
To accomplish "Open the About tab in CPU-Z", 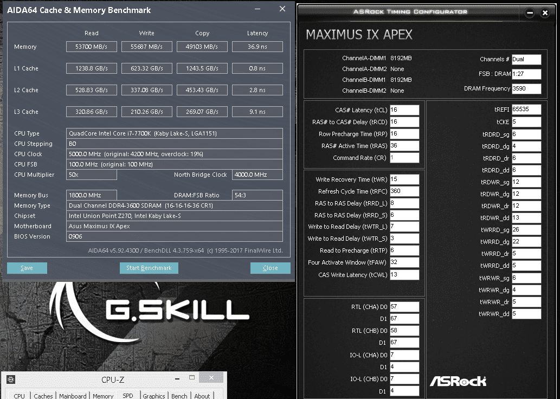I will coord(202,396).
